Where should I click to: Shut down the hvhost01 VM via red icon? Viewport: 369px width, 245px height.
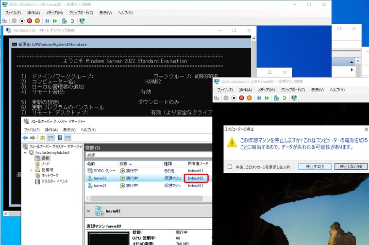tap(30, 21)
